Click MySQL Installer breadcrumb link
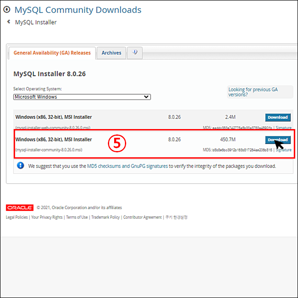This screenshot has width=298, height=298. 36,22
